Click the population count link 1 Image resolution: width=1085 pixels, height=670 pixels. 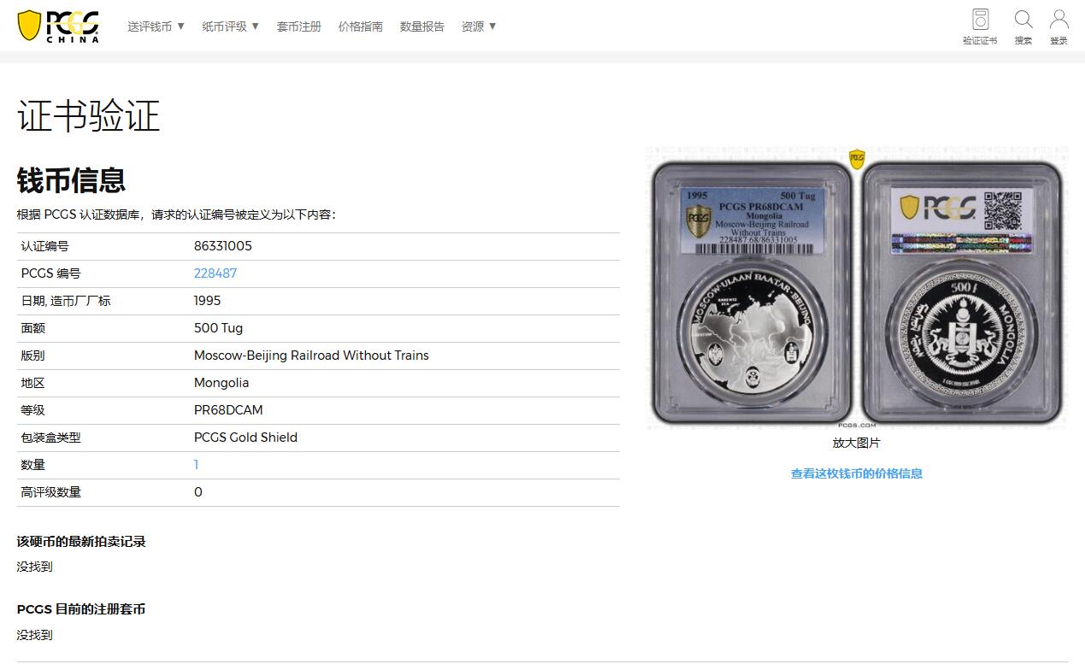196,465
